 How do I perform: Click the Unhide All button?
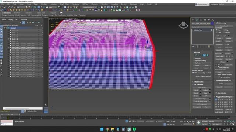[x=229, y=65]
